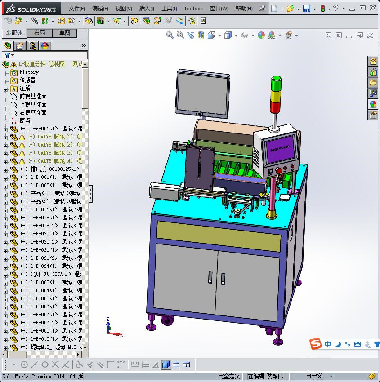Click the 自定义 units status button
This screenshot has width=380, height=382.
coord(314,376)
